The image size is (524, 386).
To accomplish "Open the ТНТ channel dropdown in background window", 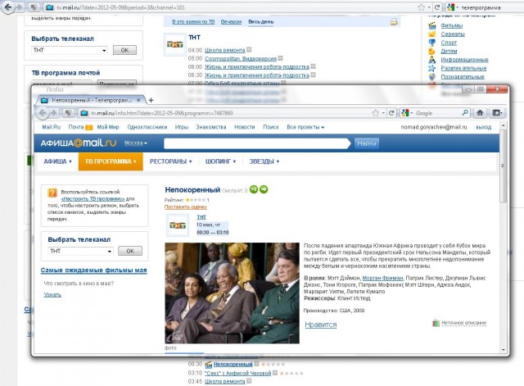I will (70, 50).
